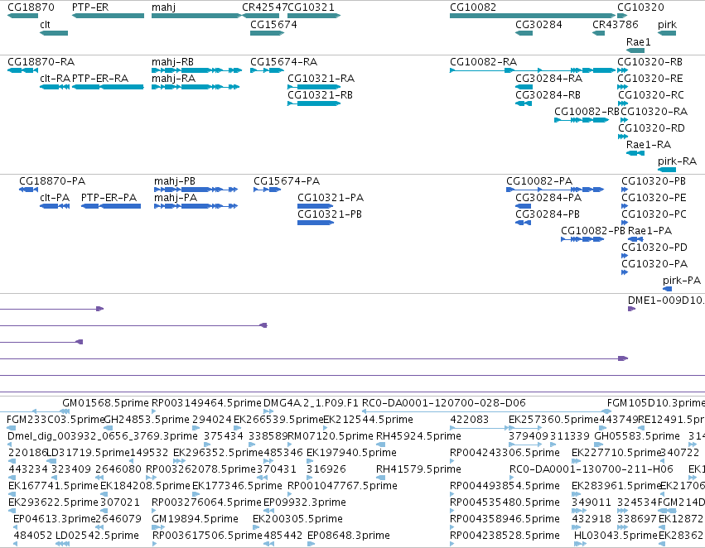Open protein CG10321-PA
Image resolution: width=705 pixels, height=548 pixels.
coord(331,198)
